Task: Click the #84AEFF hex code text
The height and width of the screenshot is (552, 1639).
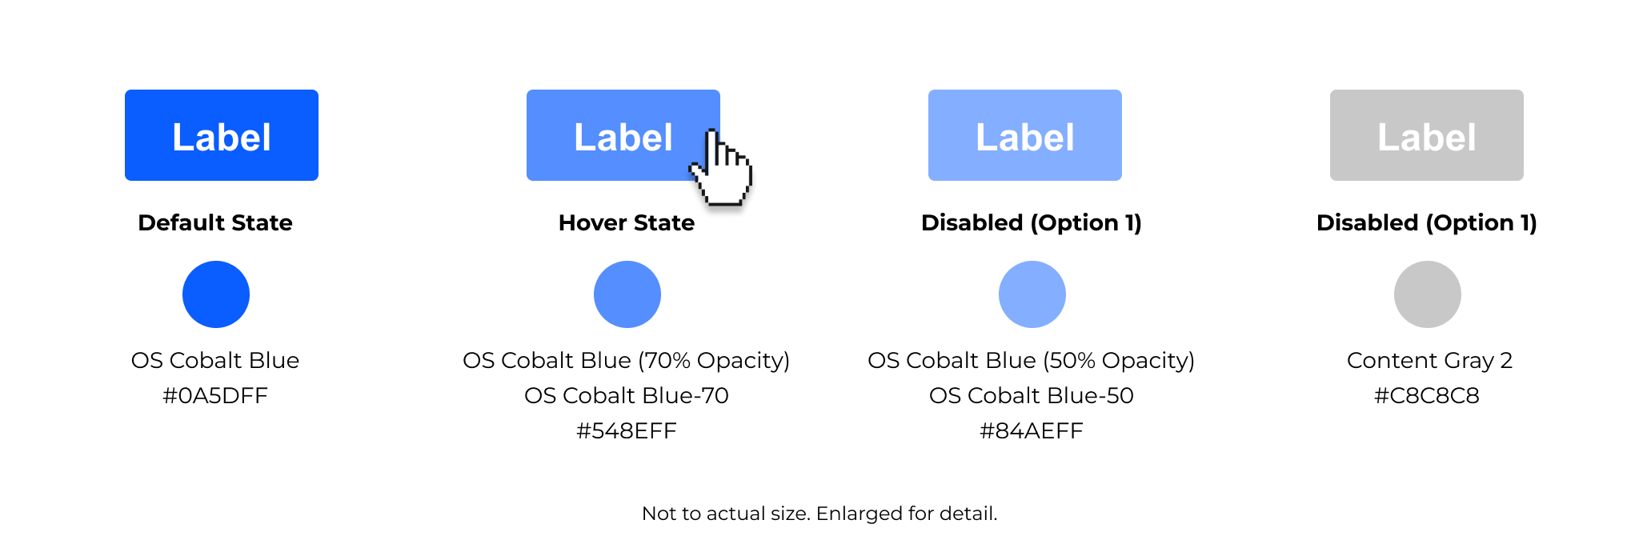Action: [1032, 430]
